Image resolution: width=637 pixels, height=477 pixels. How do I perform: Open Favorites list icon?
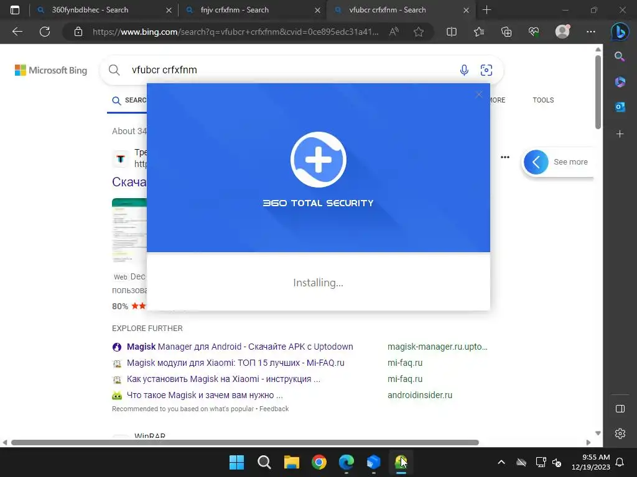[x=479, y=32]
